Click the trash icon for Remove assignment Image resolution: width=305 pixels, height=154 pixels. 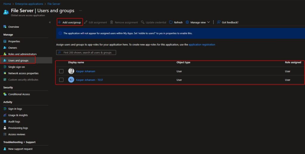(112, 22)
